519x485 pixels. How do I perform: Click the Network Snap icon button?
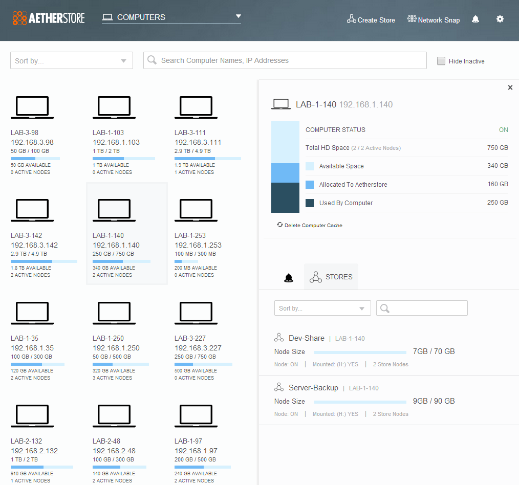click(x=412, y=19)
